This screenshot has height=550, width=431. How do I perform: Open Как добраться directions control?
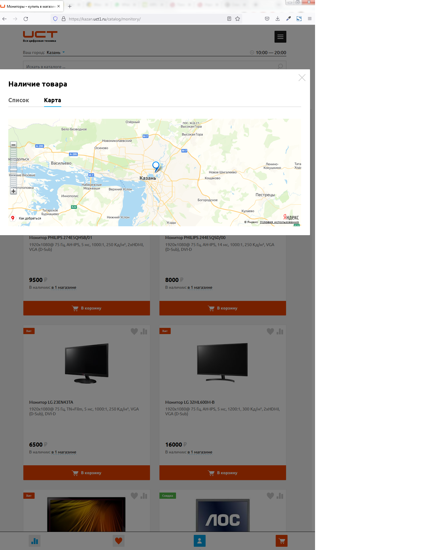[x=26, y=218]
